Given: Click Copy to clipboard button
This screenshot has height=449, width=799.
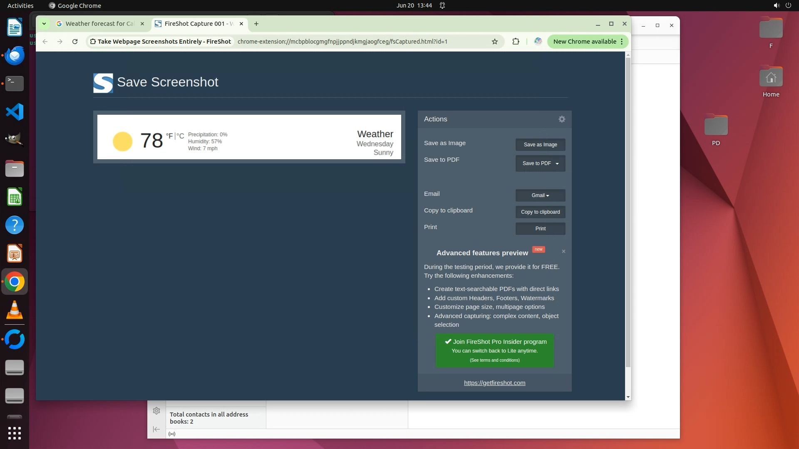Looking at the screenshot, I should (x=540, y=212).
